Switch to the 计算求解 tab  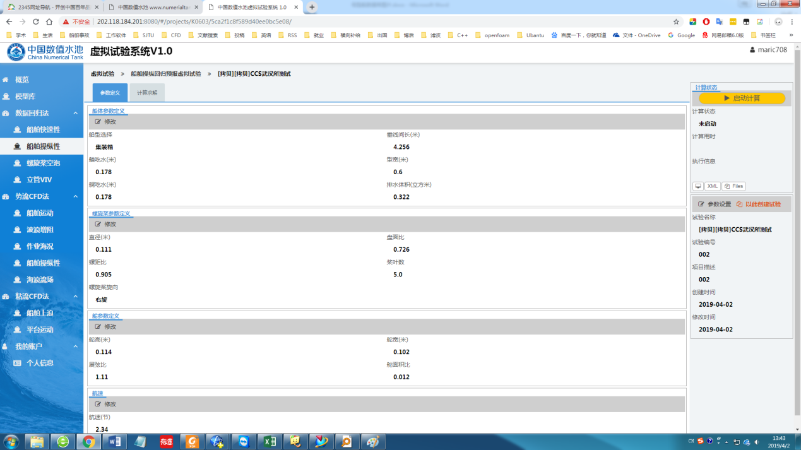tap(147, 93)
